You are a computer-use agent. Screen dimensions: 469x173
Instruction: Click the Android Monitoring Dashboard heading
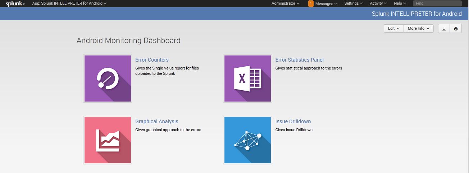pos(128,40)
